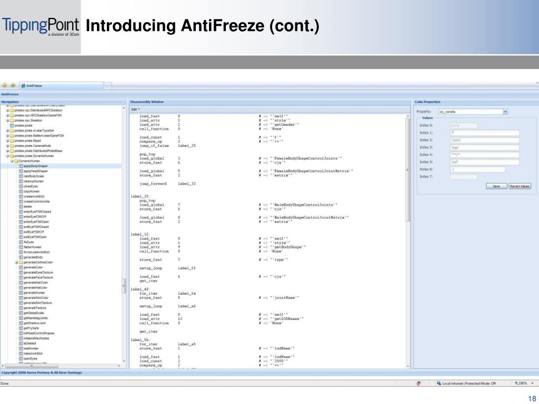The width and height of the screenshot is (539, 404).
Task: Click Navigation horizontal scrollbar thumb
Action: [33, 366]
